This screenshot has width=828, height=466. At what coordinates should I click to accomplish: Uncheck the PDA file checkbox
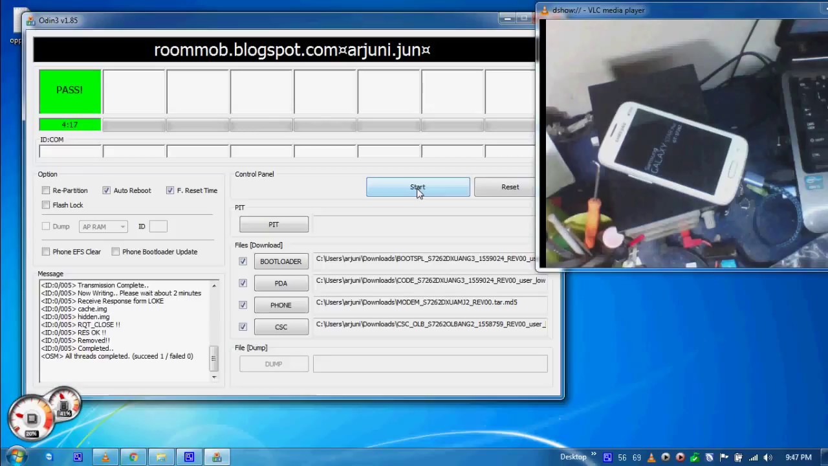tap(243, 283)
